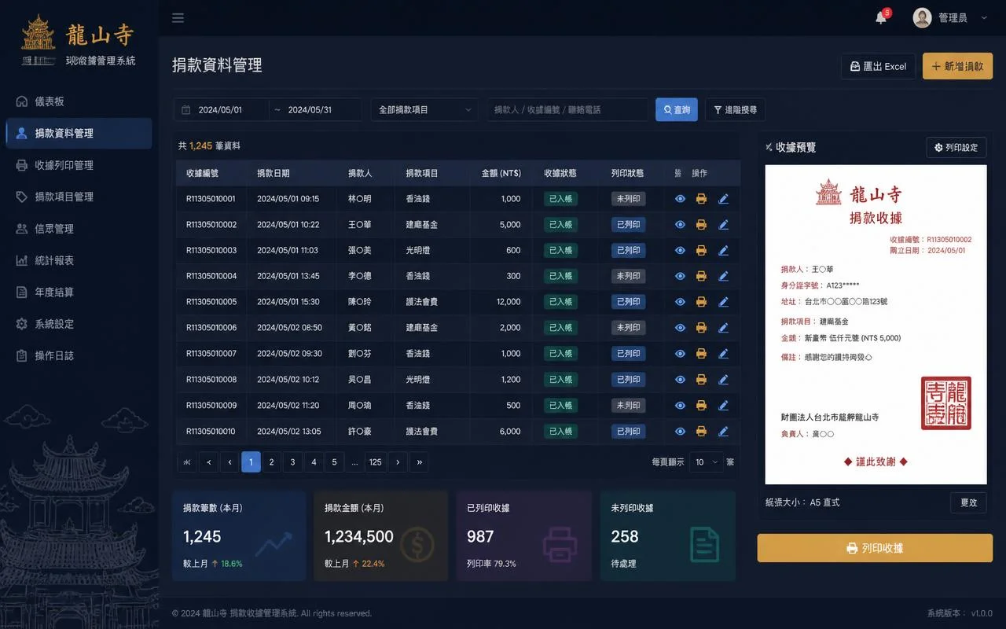
Task: Print receipt for row R11305010008
Action: click(x=701, y=380)
